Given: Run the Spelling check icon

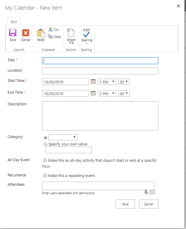Looking at the screenshot, I should tap(86, 33).
